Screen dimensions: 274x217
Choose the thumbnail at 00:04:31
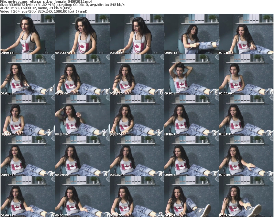click(246, 115)
